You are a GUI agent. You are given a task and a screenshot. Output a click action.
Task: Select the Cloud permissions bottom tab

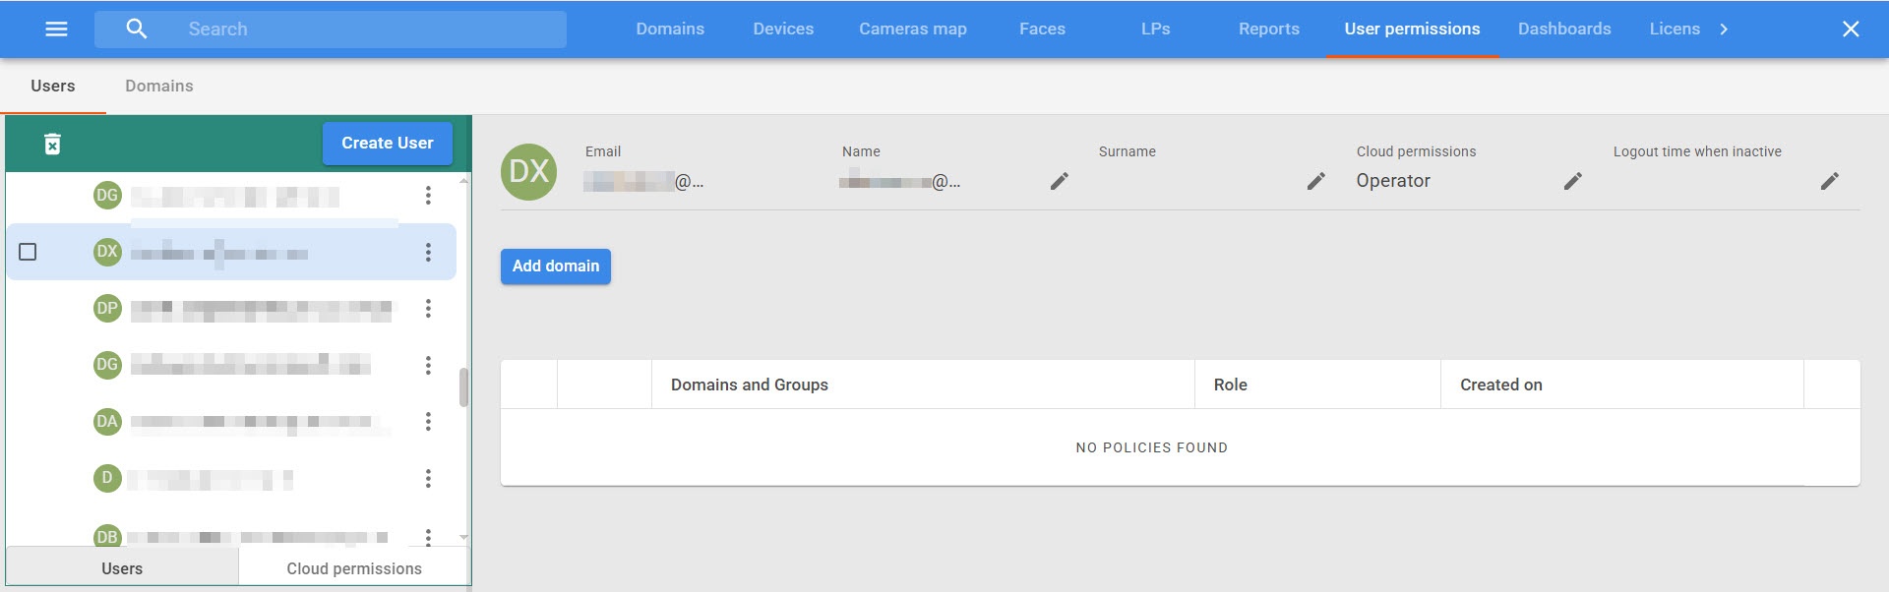click(354, 568)
